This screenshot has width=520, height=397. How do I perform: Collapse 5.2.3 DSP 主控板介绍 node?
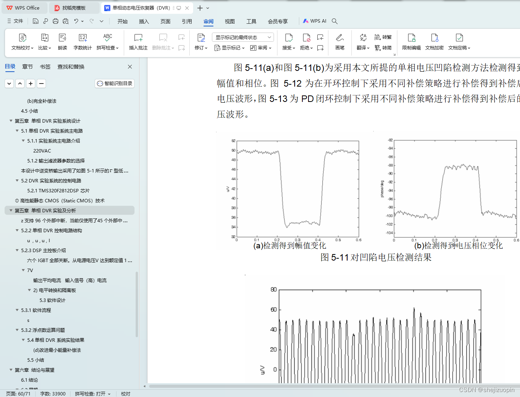(x=17, y=250)
